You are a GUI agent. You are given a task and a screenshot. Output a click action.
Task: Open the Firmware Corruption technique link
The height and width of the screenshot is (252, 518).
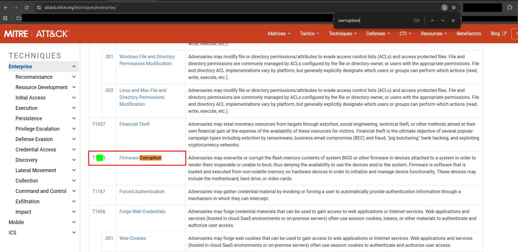click(x=140, y=158)
